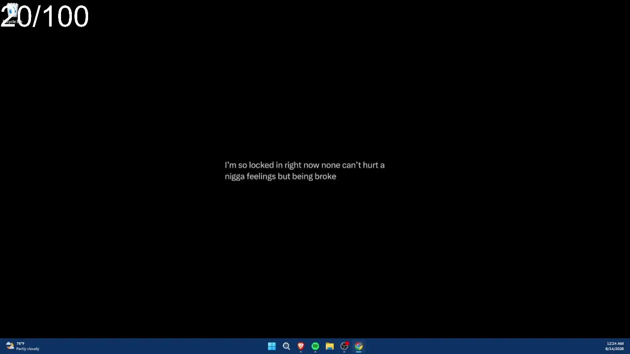Screen dimensions: 630x354
Task: Open File Explorer folder icon
Action: tap(330, 346)
